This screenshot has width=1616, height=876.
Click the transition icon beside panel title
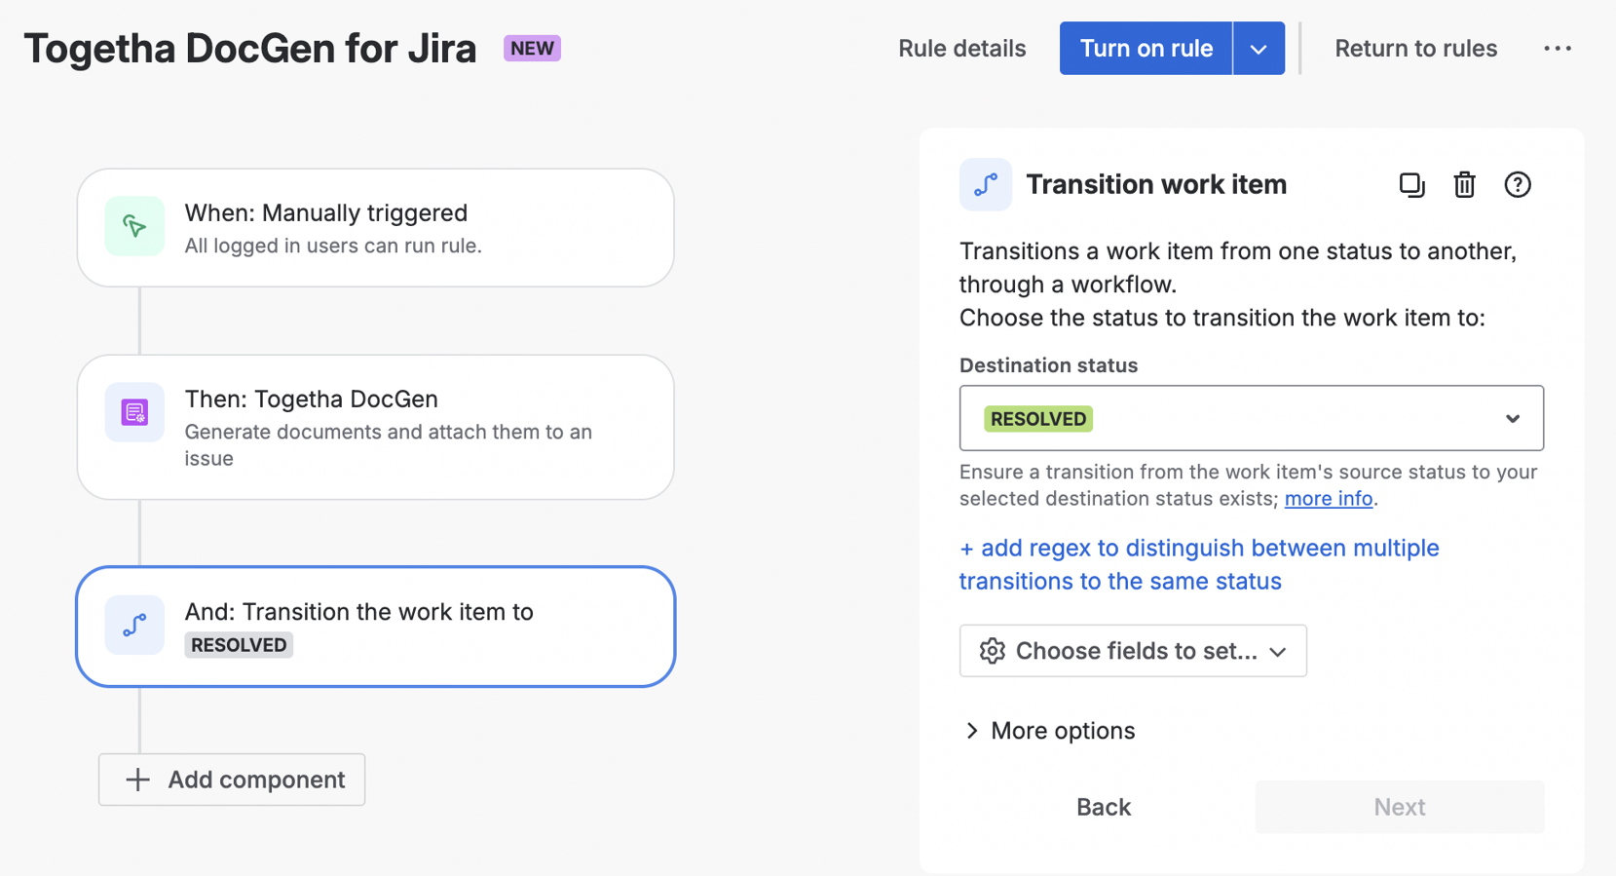986,184
